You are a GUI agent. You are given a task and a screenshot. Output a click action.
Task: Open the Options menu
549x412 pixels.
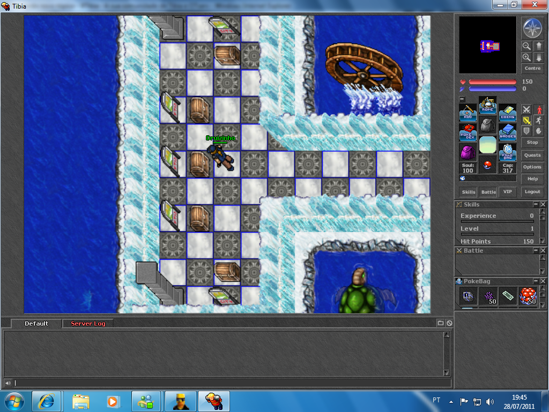click(x=532, y=167)
